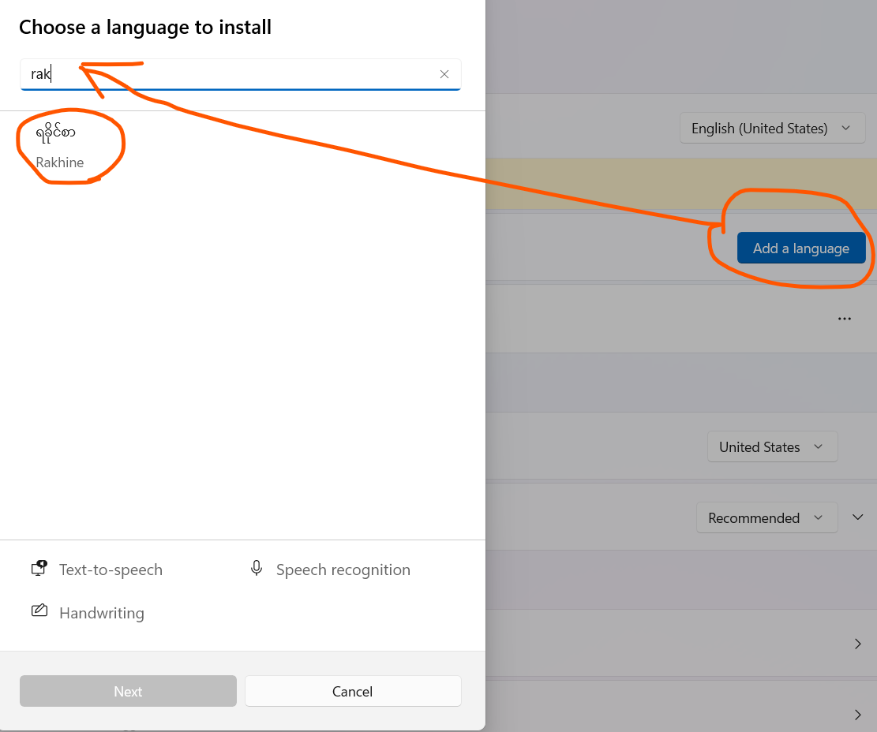Cancel the language install dialog
Image resolution: width=877 pixels, height=732 pixels.
tap(352, 691)
